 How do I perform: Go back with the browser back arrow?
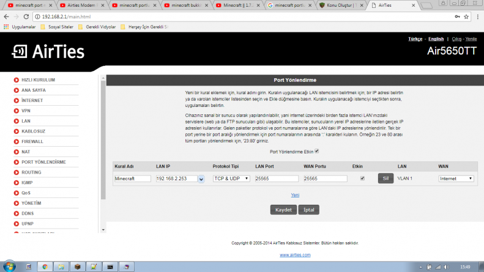[x=6, y=17]
